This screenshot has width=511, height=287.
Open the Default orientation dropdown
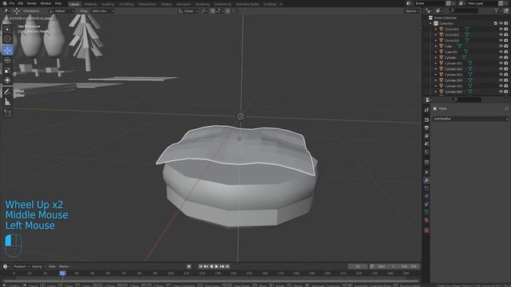coord(62,10)
